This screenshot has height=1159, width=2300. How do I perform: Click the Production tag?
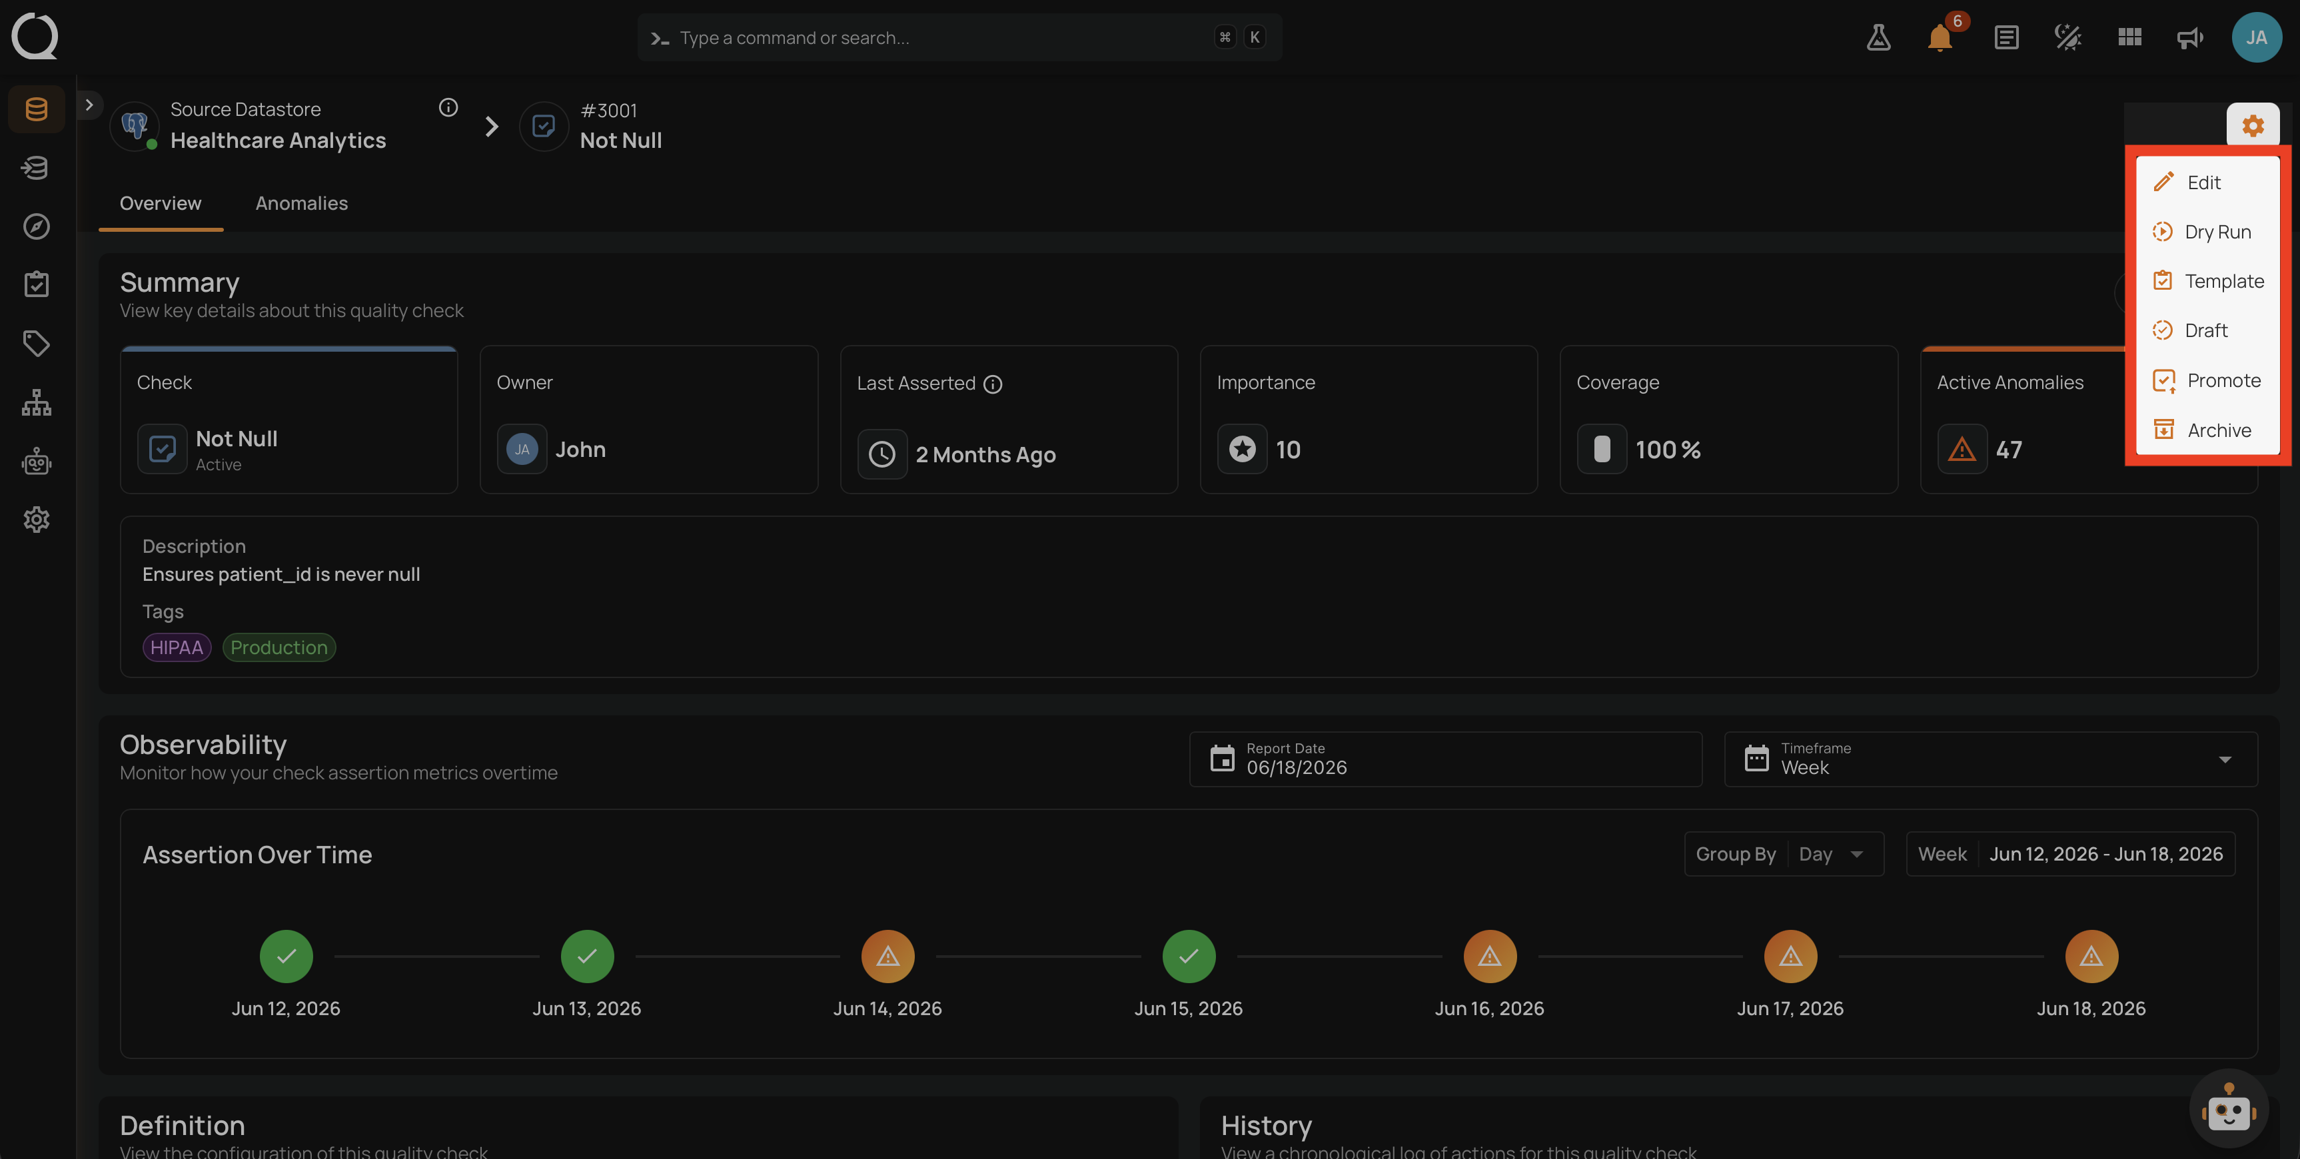point(279,647)
